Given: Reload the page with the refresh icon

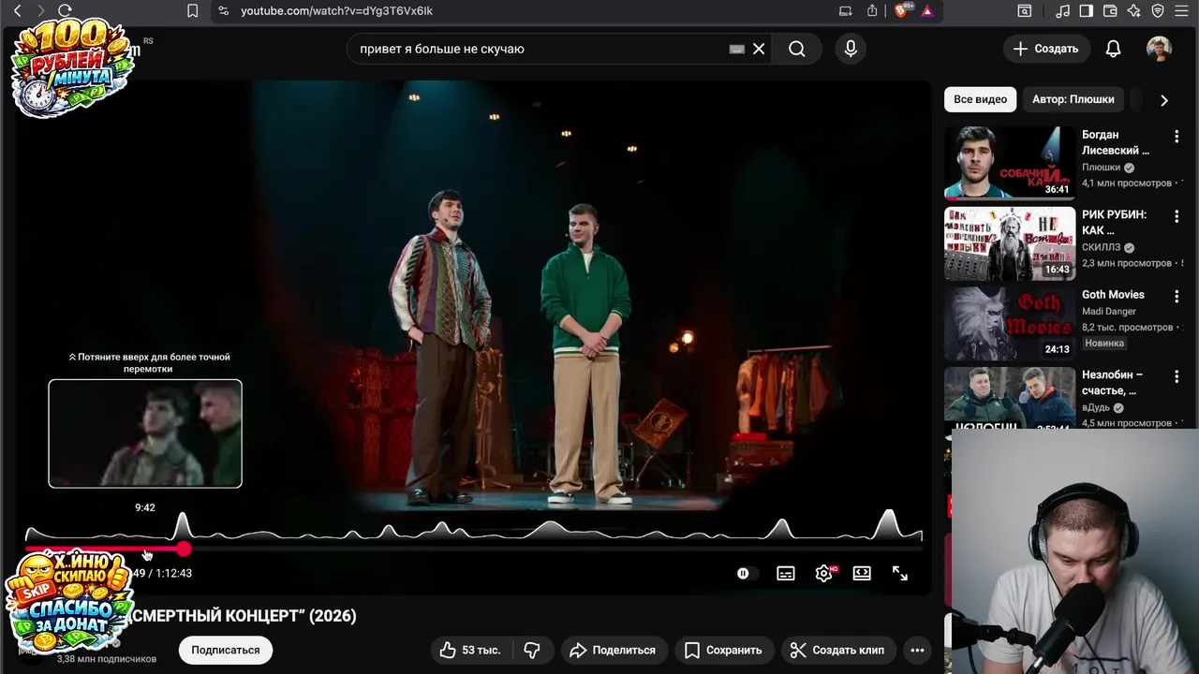Looking at the screenshot, I should pyautogui.click(x=65, y=10).
